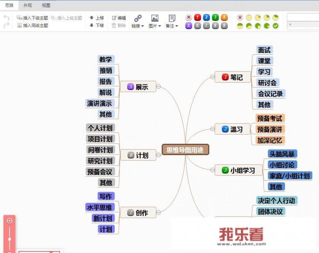Select the 问卷计划 subtopic
This screenshot has height=253, width=319.
click(x=100, y=150)
